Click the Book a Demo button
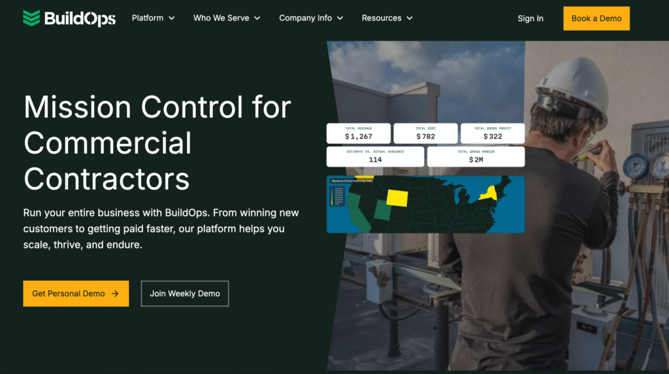The height and width of the screenshot is (374, 669). tap(596, 18)
